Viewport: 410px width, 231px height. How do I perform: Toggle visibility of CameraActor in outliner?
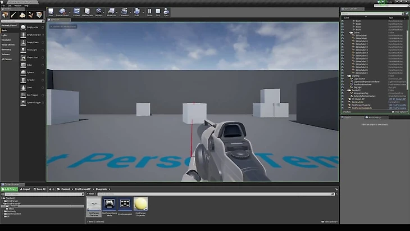(343, 102)
